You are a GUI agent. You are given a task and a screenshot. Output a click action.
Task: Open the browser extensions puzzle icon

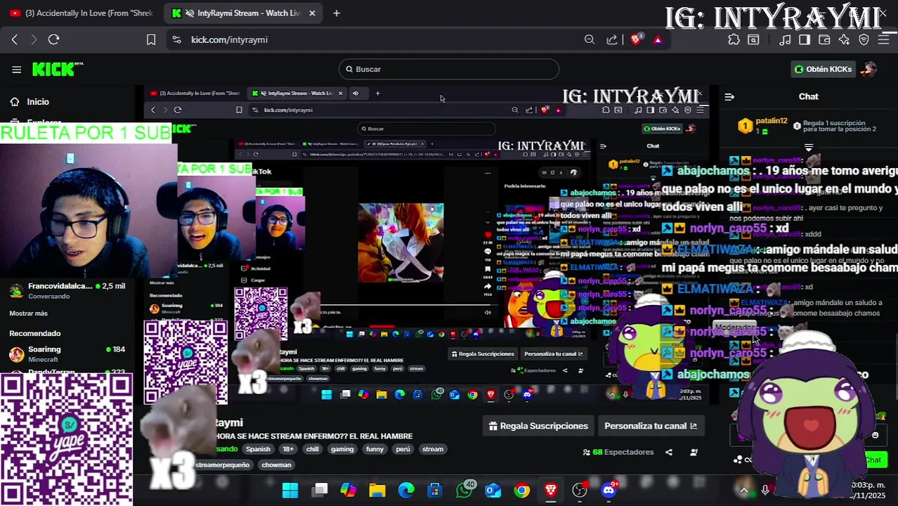pyautogui.click(x=734, y=39)
